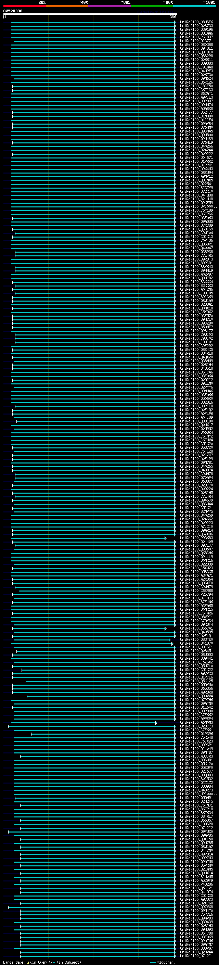Select UniRef100_A7J2I1 label
Viewport: 219px width, 965px height.
coord(196,956)
